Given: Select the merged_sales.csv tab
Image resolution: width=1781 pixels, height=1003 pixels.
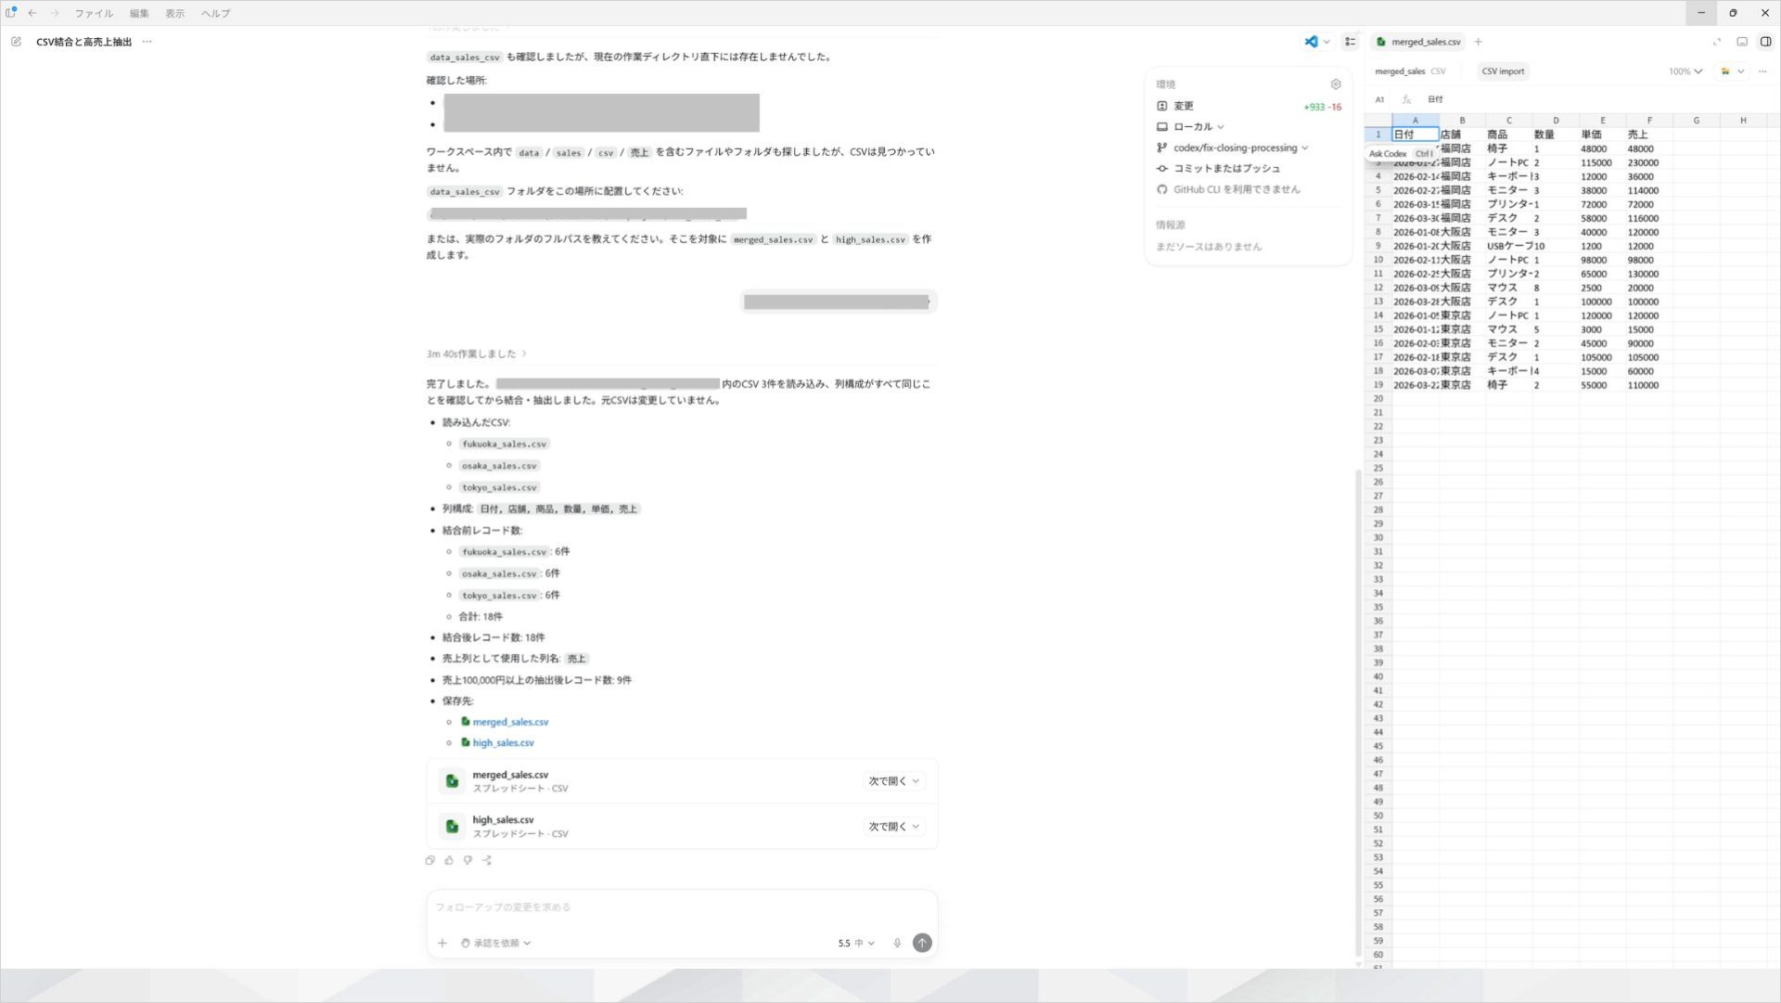Looking at the screenshot, I should (x=1418, y=42).
